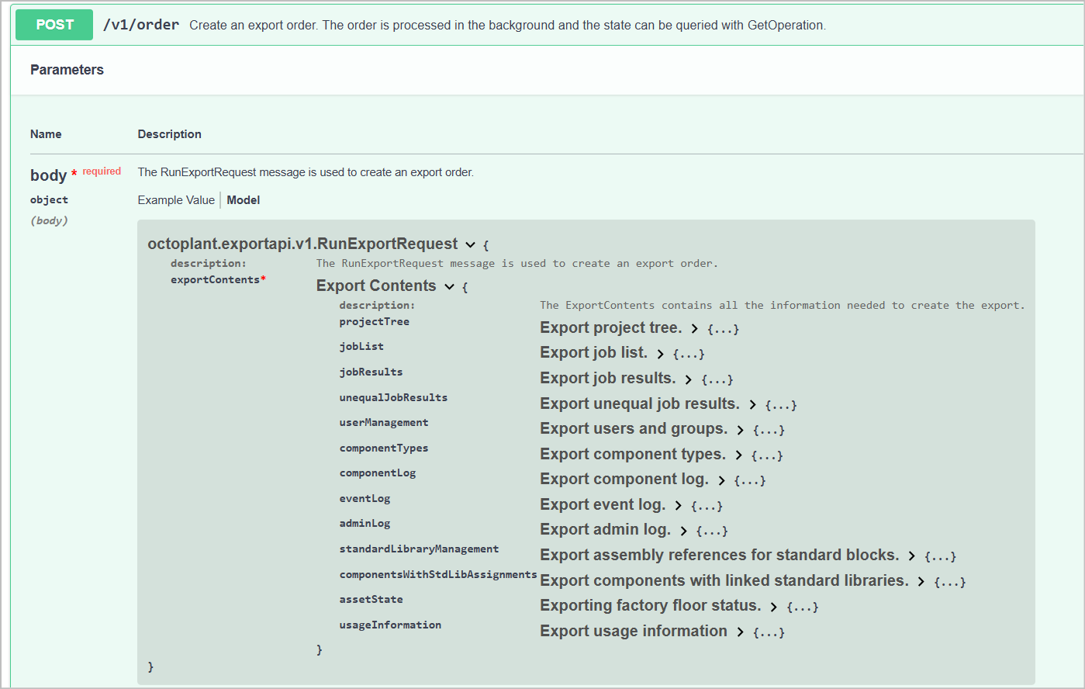Expand the Export job list chevron
Image resolution: width=1085 pixels, height=689 pixels.
click(x=660, y=354)
